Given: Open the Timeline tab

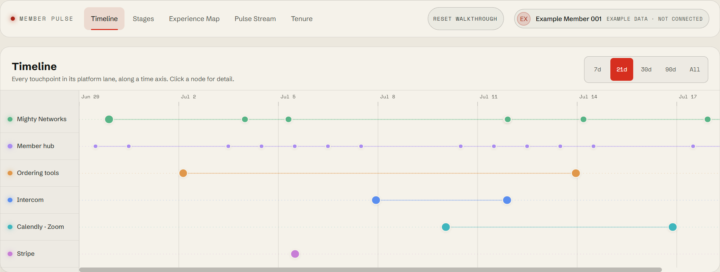Looking at the screenshot, I should (x=104, y=19).
